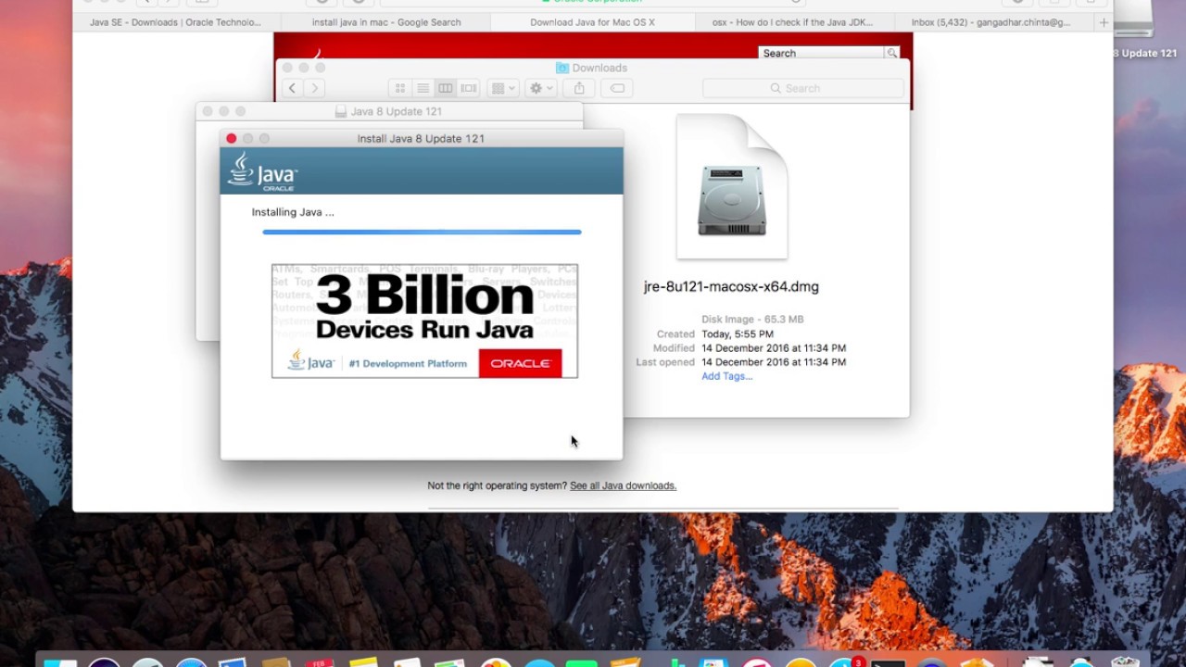Go forward in the Downloads Finder window
This screenshot has width=1186, height=667.
coord(315,88)
